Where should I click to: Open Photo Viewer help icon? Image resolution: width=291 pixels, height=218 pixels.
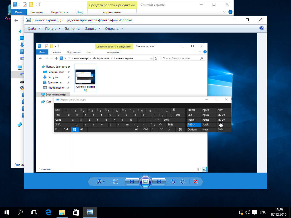click(x=262, y=28)
